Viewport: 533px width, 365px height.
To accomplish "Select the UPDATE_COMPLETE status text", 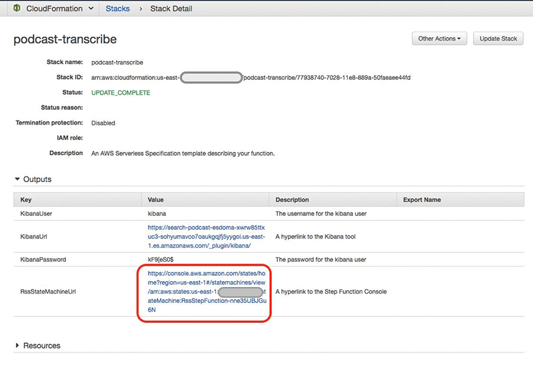I will pyautogui.click(x=121, y=93).
